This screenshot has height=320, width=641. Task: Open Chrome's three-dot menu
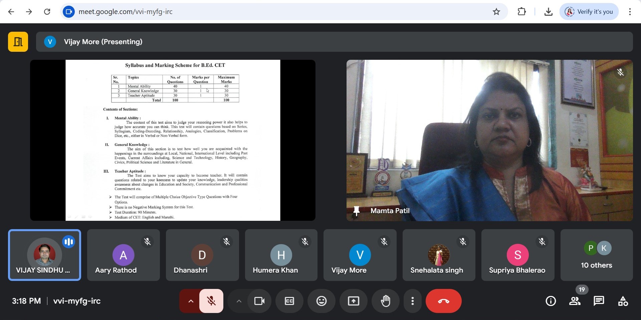630,12
